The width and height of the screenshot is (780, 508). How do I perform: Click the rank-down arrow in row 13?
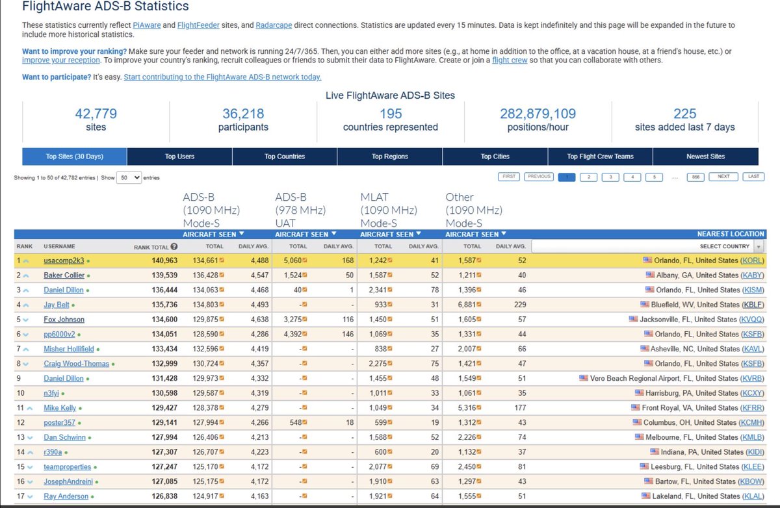click(30, 438)
